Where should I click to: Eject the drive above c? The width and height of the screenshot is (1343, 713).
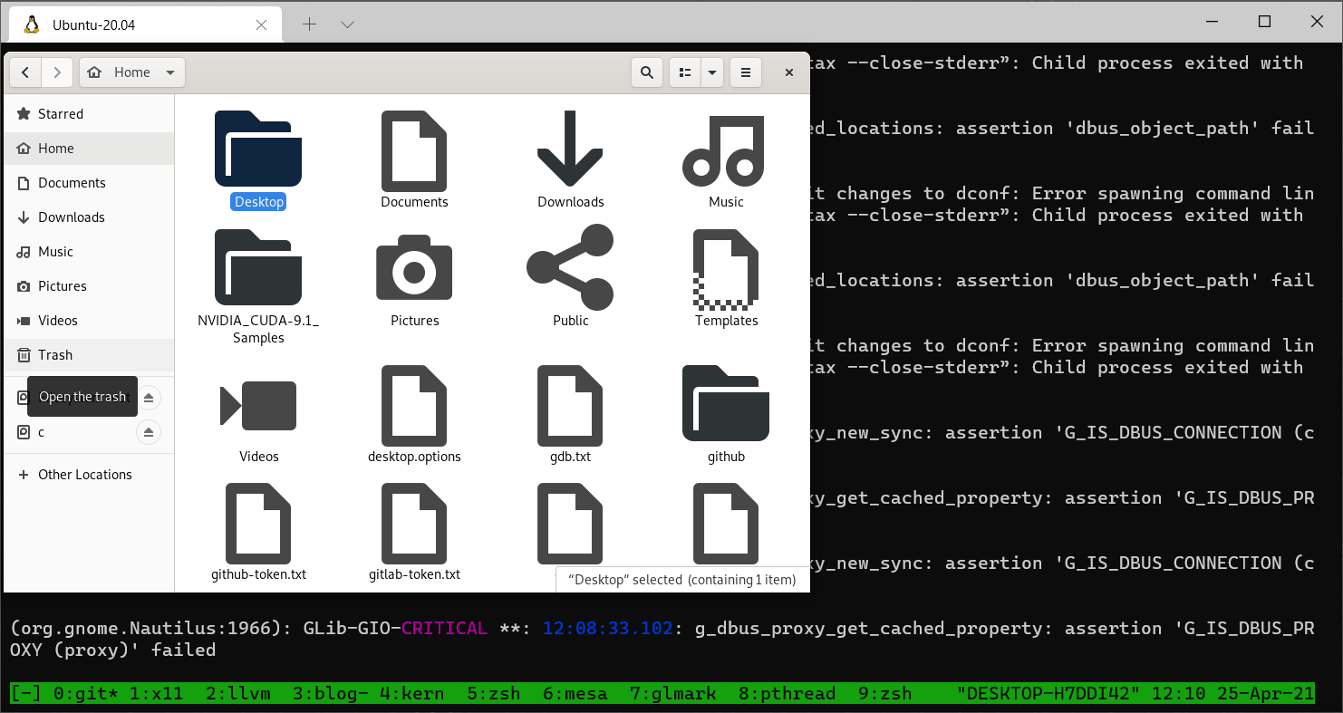149,398
